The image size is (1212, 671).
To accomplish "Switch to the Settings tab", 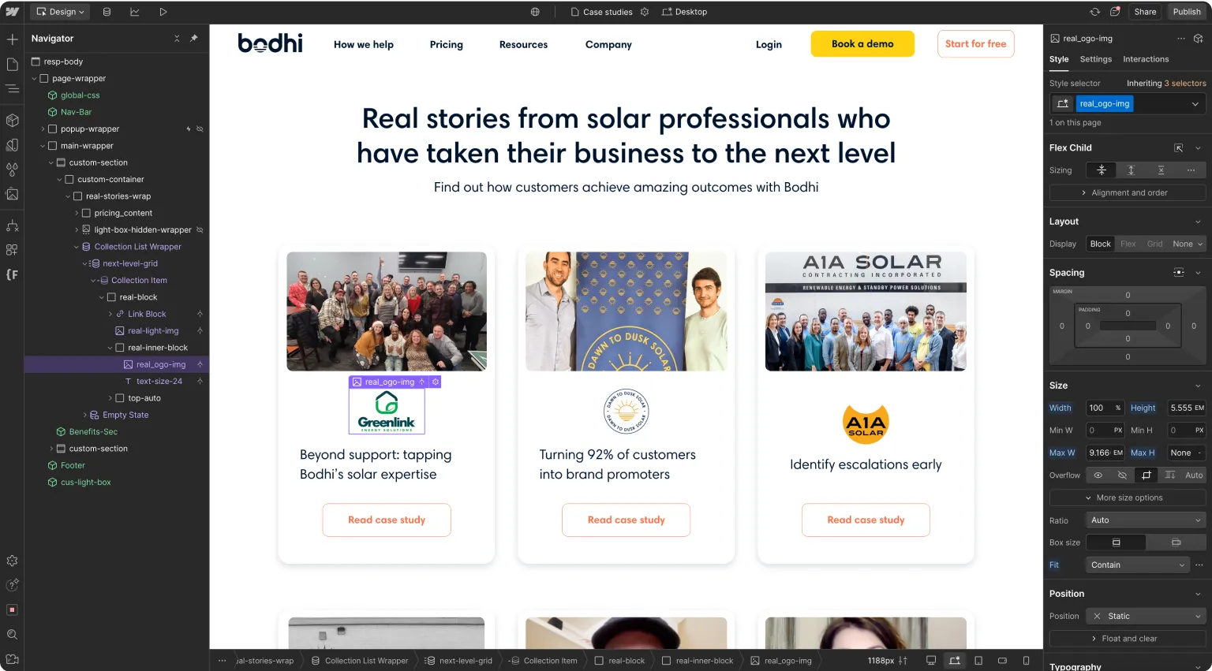I will 1095,59.
